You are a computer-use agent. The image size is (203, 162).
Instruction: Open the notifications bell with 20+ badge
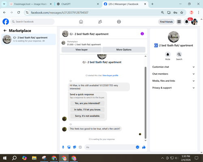[x=187, y=21]
